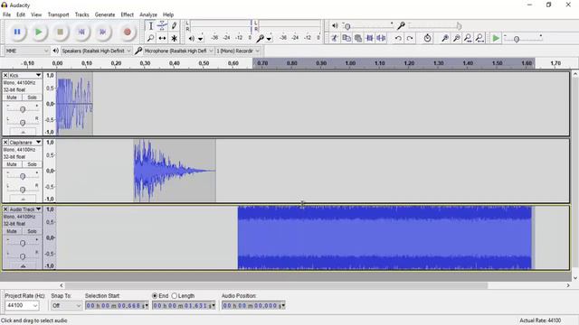This screenshot has width=579, height=325.
Task: Select the End radio button
Action: click(x=155, y=296)
